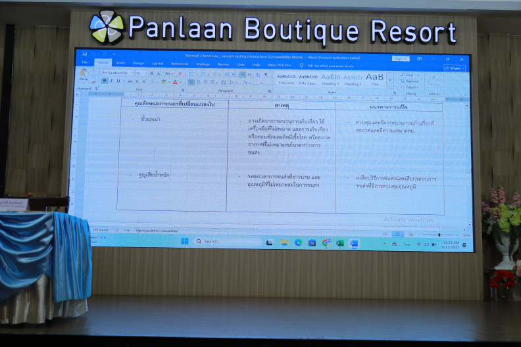Click the Numbering list icon
521x347 pixels.
pyautogui.click(x=203, y=74)
